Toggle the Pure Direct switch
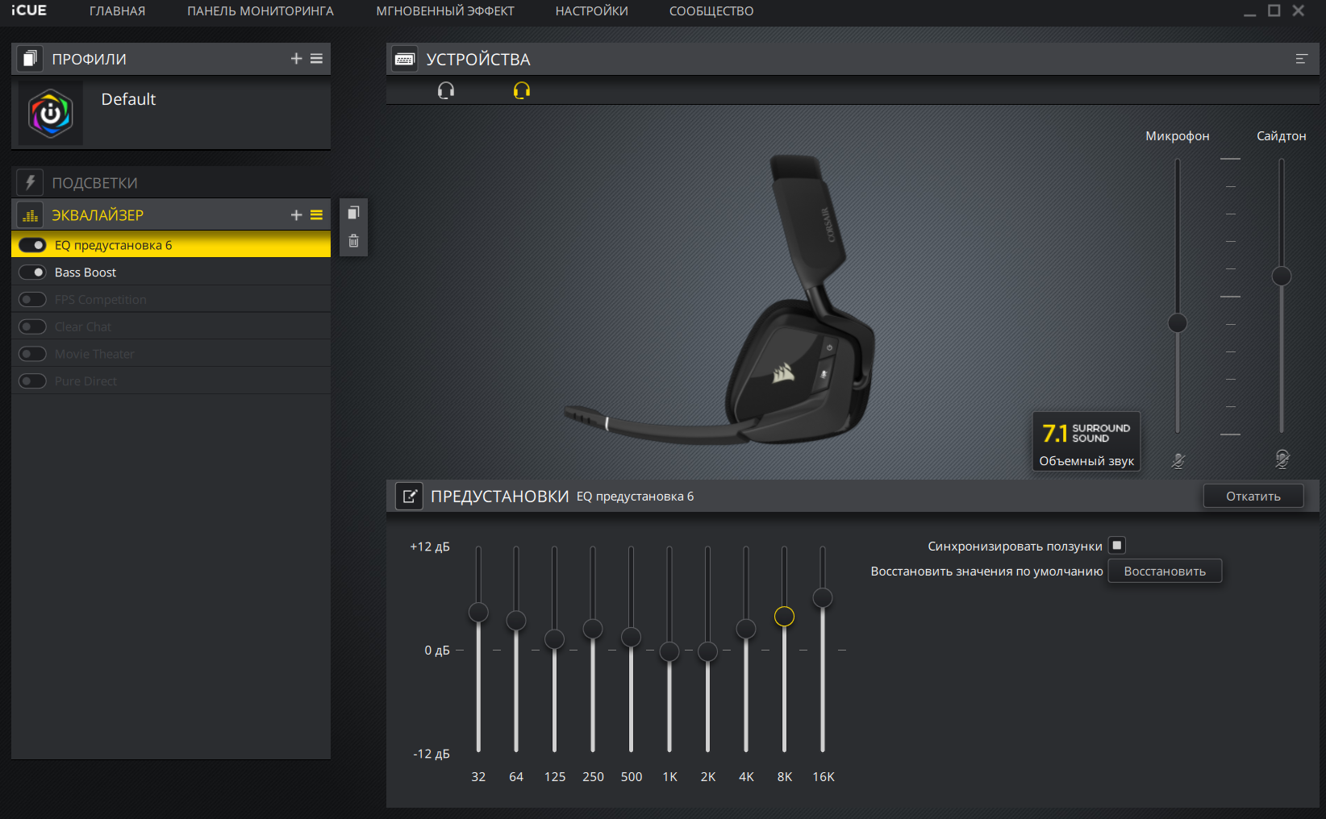 pyautogui.click(x=32, y=381)
